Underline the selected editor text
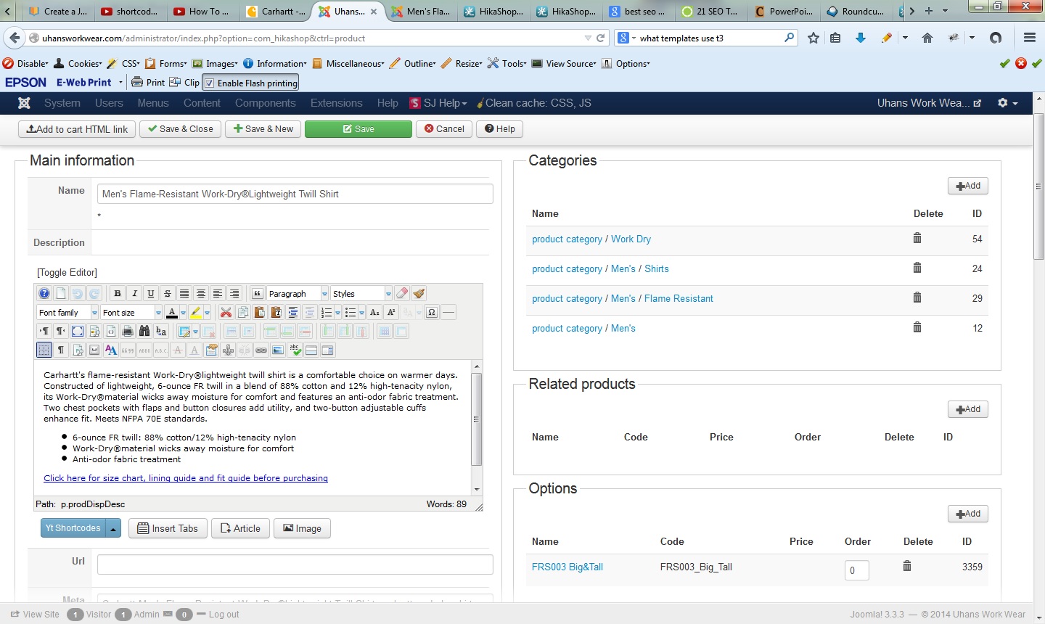Viewport: 1045px width, 624px height. 151,294
